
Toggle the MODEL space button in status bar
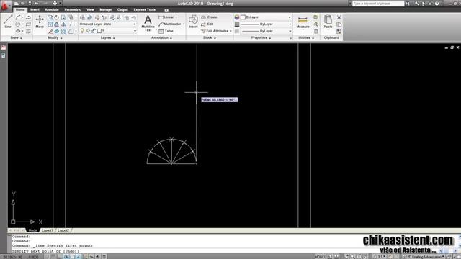coord(321,257)
